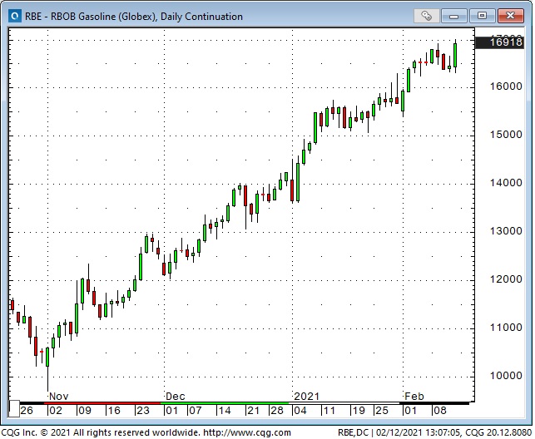Click the date label 21 on time axis
The height and width of the screenshot is (439, 535).
pos(253,411)
